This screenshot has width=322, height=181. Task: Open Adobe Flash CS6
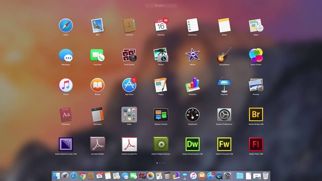pyautogui.click(x=256, y=144)
